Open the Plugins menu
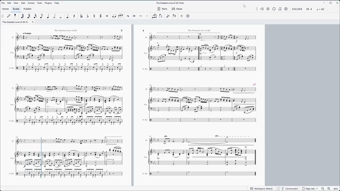This screenshot has height=191, width=340. [48, 3]
